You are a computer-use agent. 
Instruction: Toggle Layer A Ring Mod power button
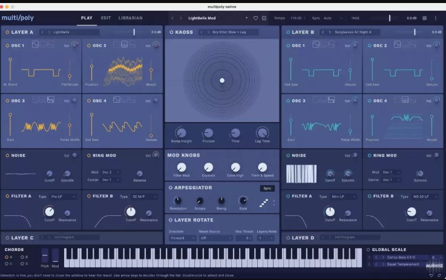coord(89,155)
